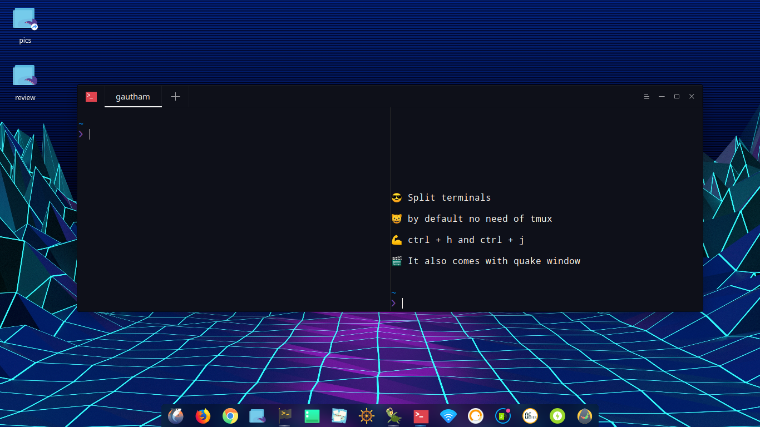Switch to the gautham tab

[x=133, y=97]
